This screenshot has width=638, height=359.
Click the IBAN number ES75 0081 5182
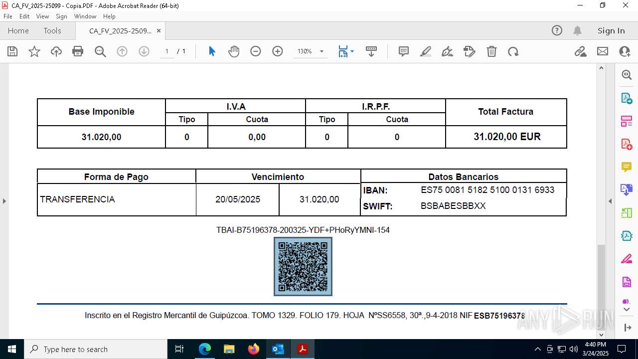(x=487, y=189)
